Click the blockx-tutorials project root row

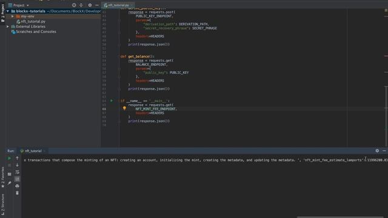[53, 11]
